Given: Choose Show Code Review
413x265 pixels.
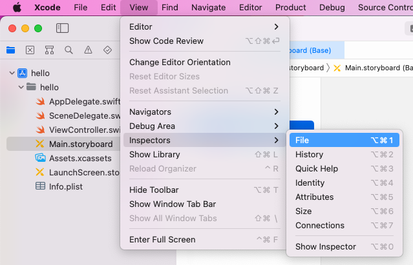Looking at the screenshot, I should [204, 41].
